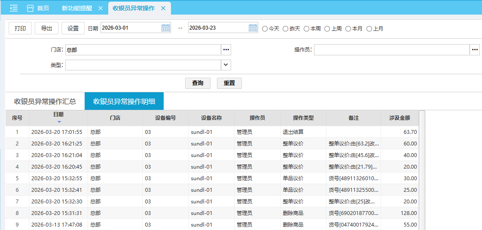Viewport: 482px width, 230px height.
Task: Switch to 收银员异常操作汇总 tab
Action: (45, 102)
